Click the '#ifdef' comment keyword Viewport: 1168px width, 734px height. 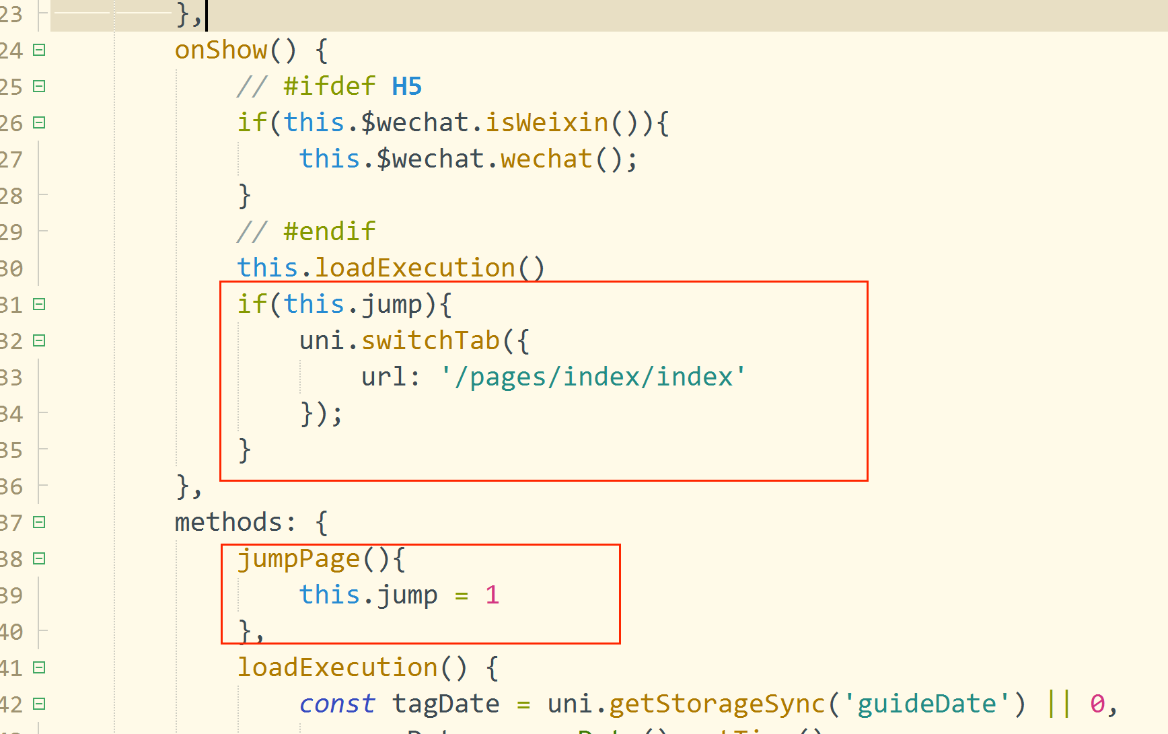[x=329, y=87]
